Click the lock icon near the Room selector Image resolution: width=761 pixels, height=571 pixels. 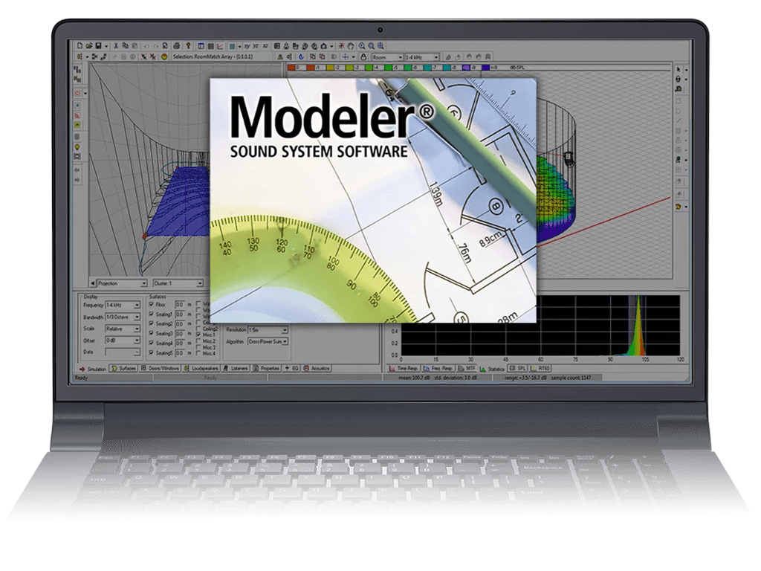coord(363,57)
